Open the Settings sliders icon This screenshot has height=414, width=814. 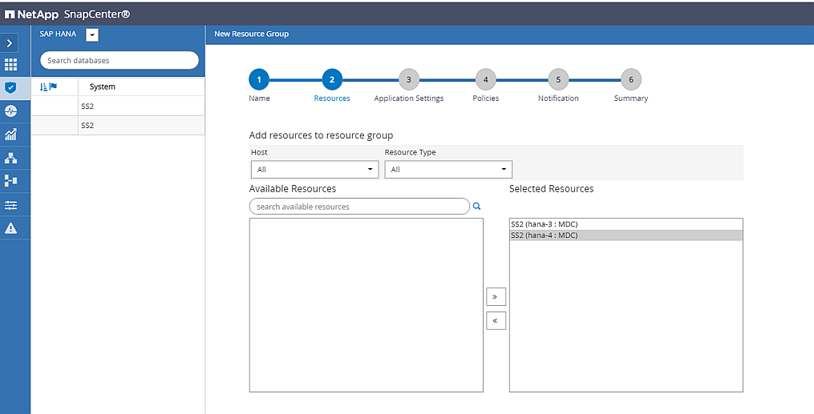coord(10,205)
